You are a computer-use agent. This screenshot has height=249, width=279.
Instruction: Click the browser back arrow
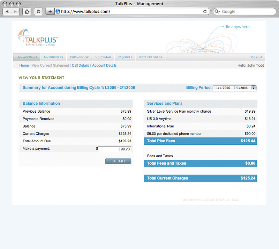coord(7,12)
